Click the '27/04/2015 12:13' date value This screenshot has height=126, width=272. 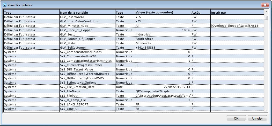click(163, 87)
